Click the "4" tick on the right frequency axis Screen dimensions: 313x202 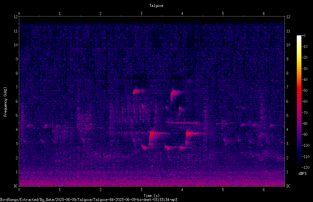[x=287, y=130]
